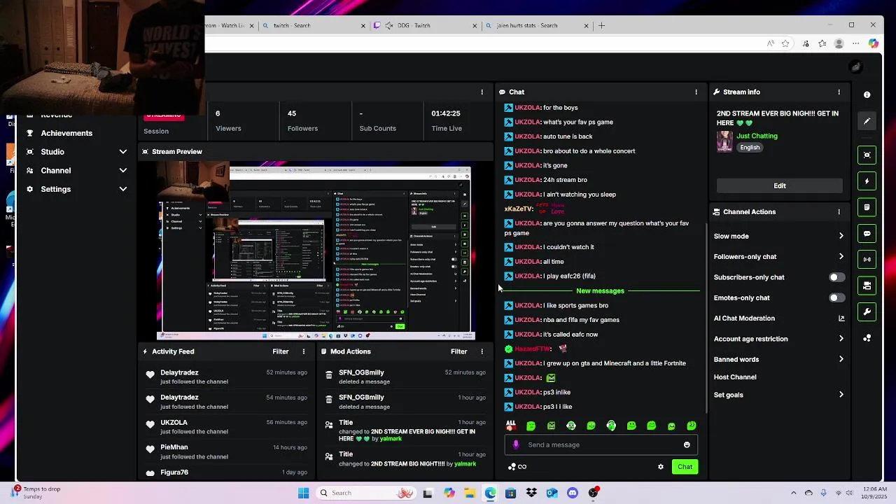Open the info icon in right sidebar
The height and width of the screenshot is (504, 896).
pos(867,94)
